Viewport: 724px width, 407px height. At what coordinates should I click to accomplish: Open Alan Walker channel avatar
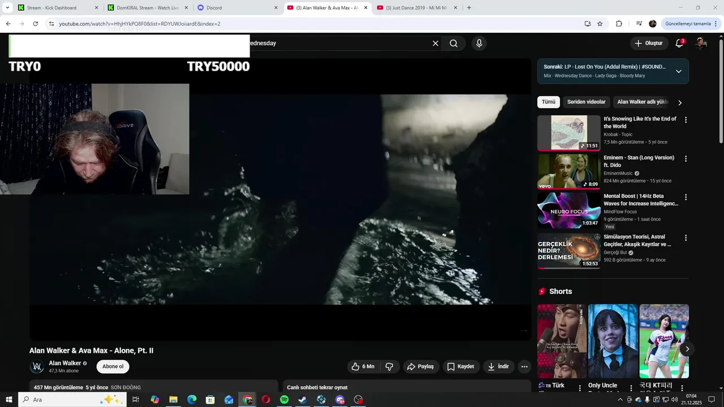click(x=37, y=367)
